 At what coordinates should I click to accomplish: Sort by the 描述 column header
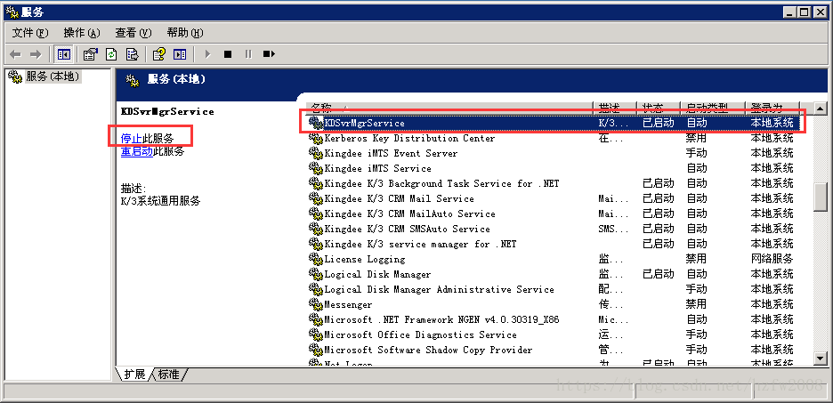[x=615, y=108]
